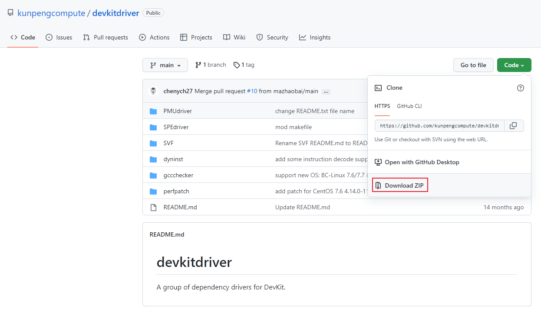Open the perfpatch folder

point(176,191)
